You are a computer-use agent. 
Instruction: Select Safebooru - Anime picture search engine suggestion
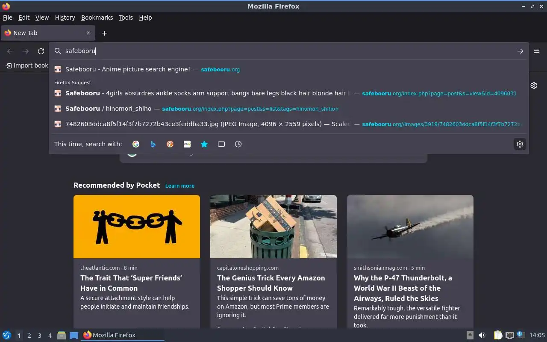point(289,69)
